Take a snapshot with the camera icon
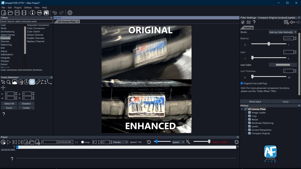Viewport: 301px width, 169px height. point(26,142)
